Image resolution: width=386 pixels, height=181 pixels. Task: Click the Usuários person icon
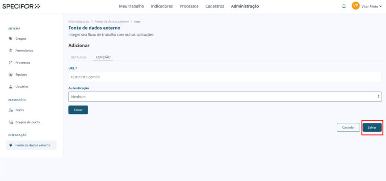[11, 86]
